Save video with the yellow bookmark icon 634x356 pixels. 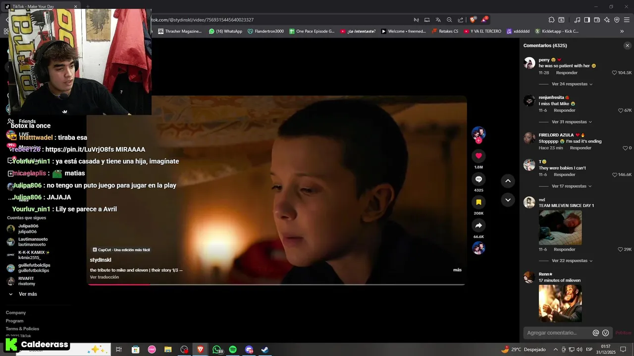tap(478, 202)
